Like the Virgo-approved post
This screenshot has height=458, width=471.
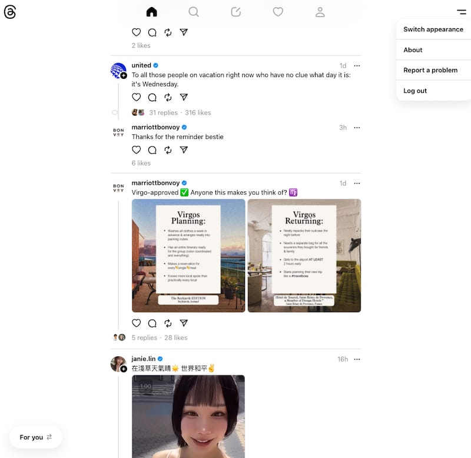click(x=137, y=323)
